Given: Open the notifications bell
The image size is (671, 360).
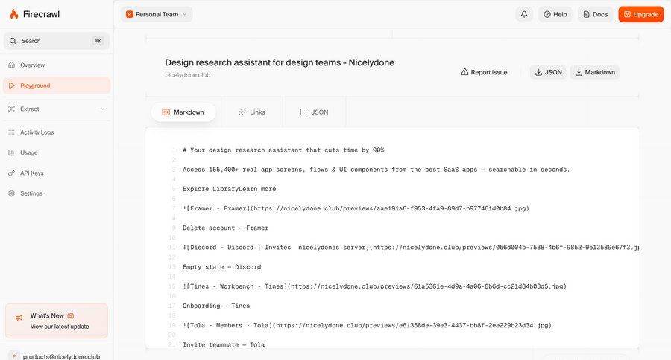Looking at the screenshot, I should [524, 14].
